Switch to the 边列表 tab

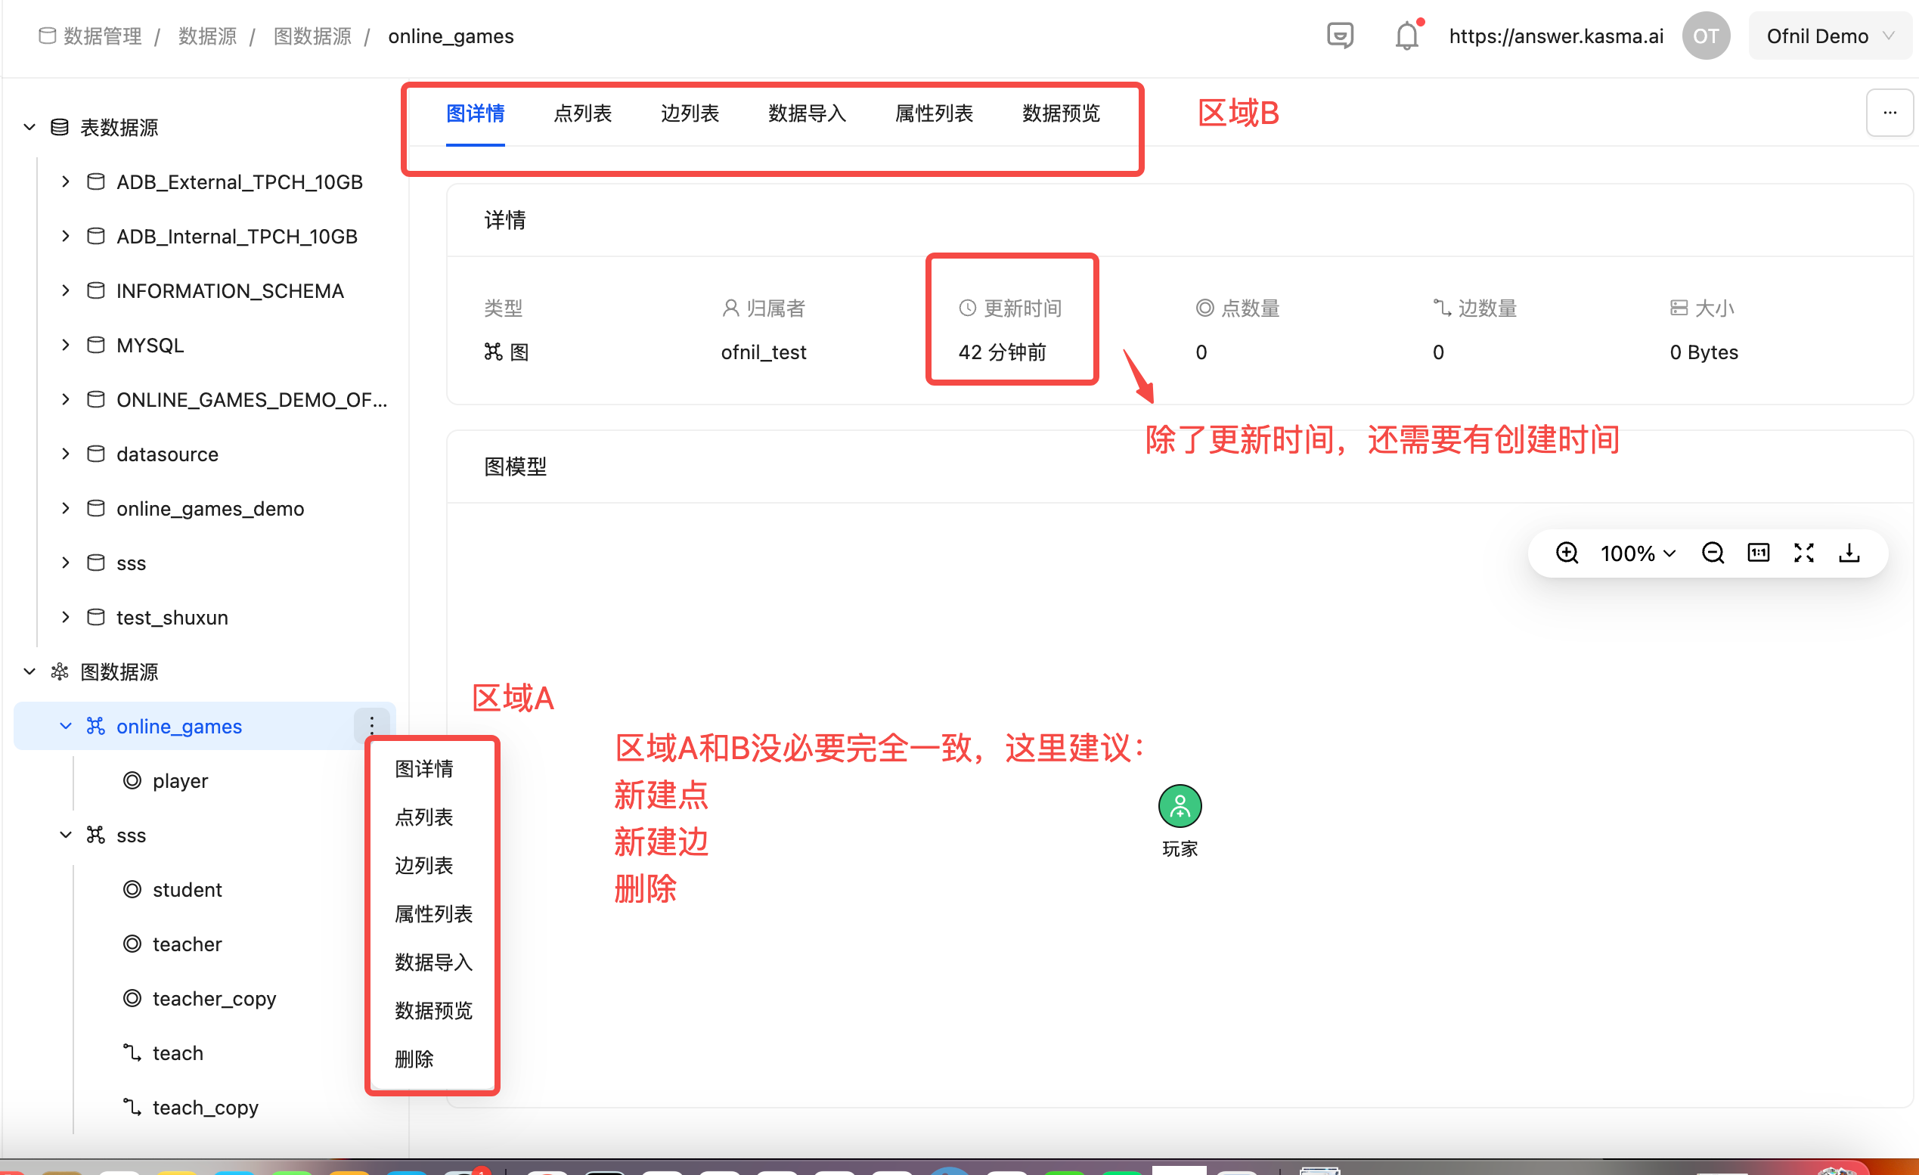click(690, 113)
